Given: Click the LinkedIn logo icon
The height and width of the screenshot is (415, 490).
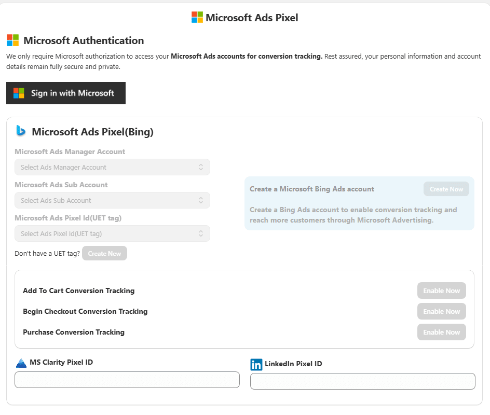Looking at the screenshot, I should pos(256,364).
